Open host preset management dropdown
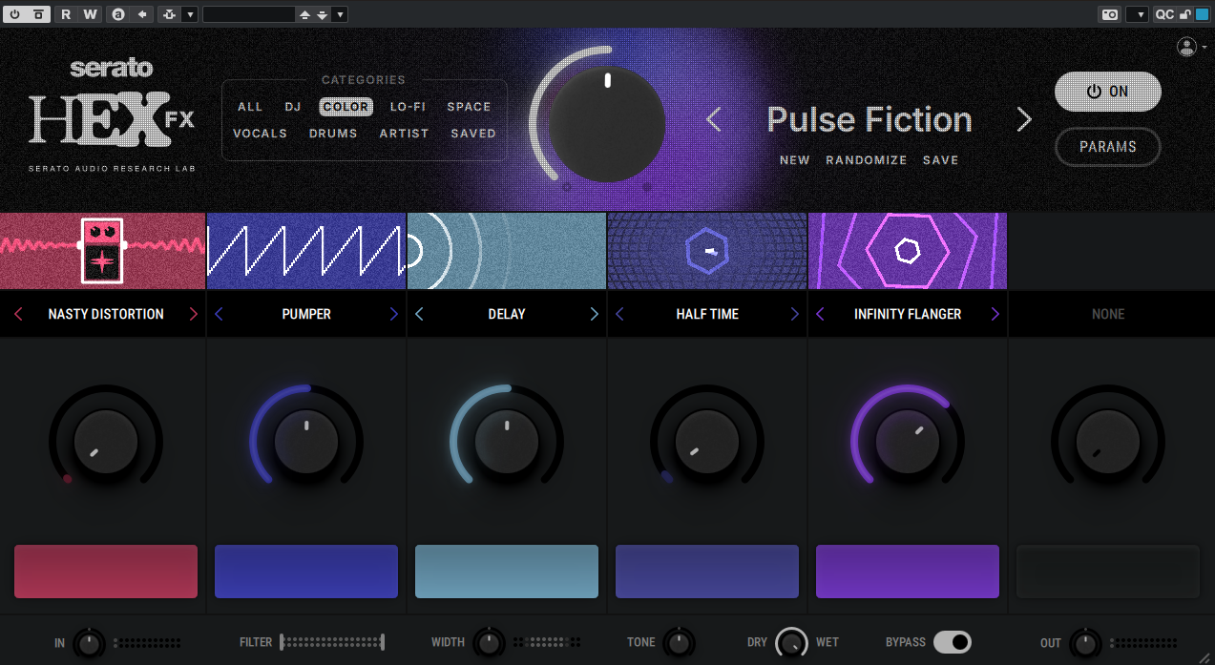 pos(341,14)
